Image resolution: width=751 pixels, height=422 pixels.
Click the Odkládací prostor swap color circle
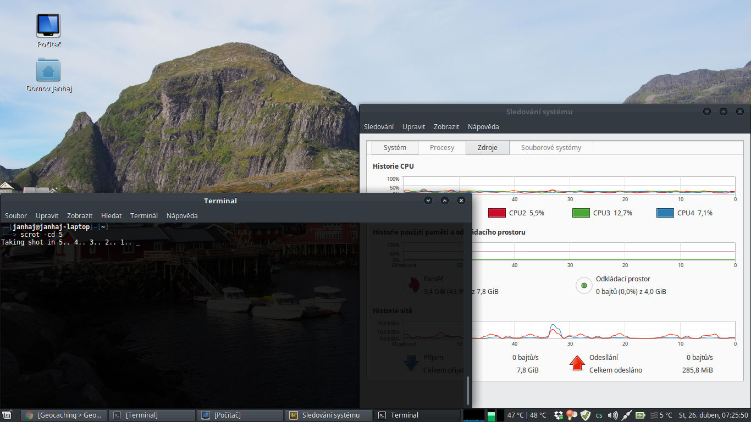(584, 285)
